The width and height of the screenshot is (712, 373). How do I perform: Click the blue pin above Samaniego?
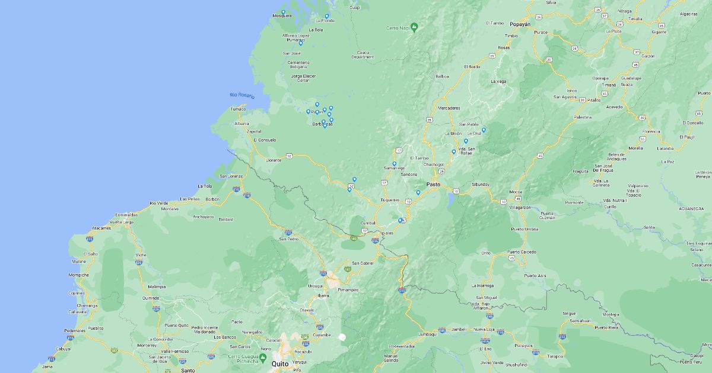(x=394, y=163)
